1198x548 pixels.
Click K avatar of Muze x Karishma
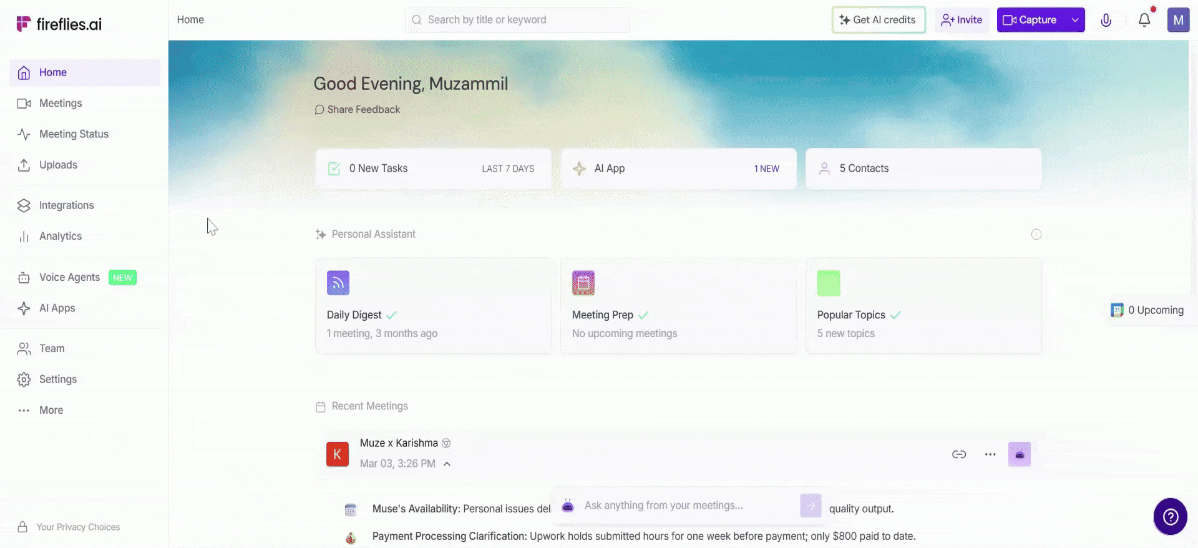point(338,454)
